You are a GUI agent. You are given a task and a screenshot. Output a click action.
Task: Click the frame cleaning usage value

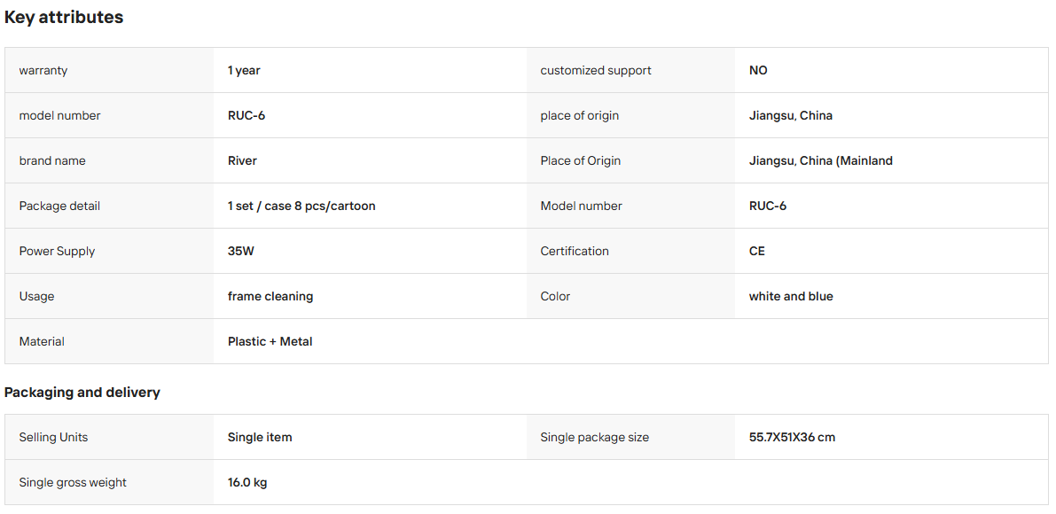[270, 296]
